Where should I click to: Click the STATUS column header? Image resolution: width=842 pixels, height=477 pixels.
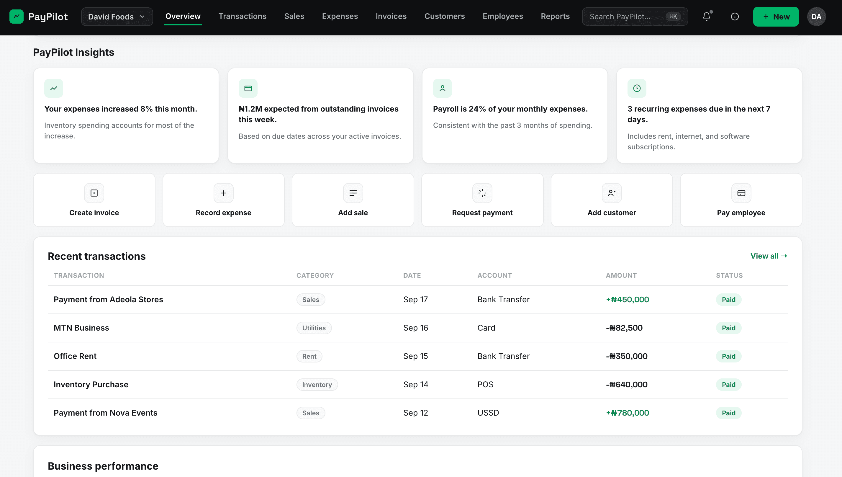(729, 275)
